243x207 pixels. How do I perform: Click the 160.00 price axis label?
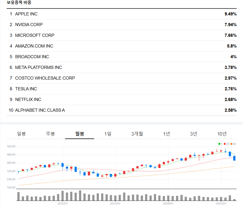coord(11,187)
